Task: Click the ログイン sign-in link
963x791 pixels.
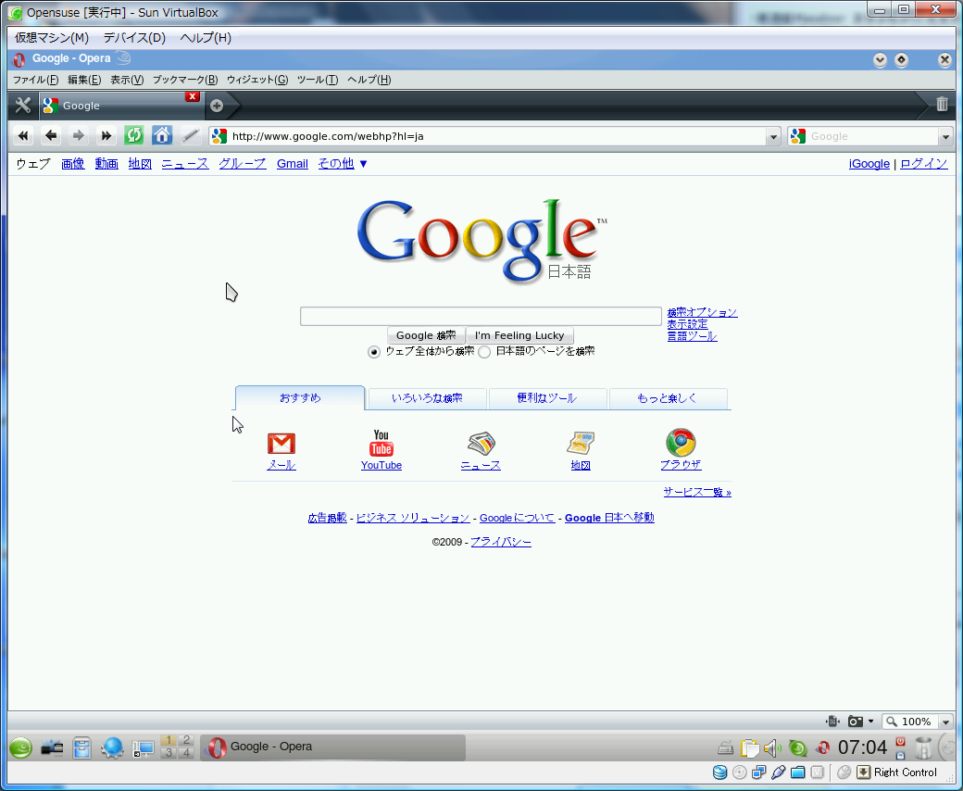Action: click(x=924, y=163)
